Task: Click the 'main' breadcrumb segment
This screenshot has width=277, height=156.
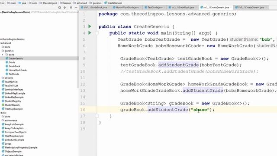Action: click(13, 3)
